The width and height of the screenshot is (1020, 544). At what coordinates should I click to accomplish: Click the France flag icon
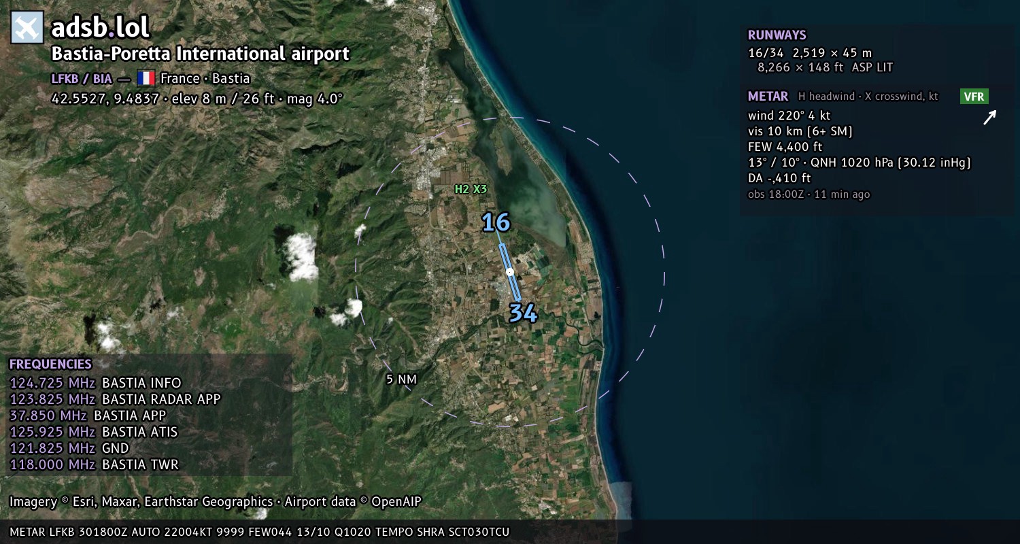146,78
